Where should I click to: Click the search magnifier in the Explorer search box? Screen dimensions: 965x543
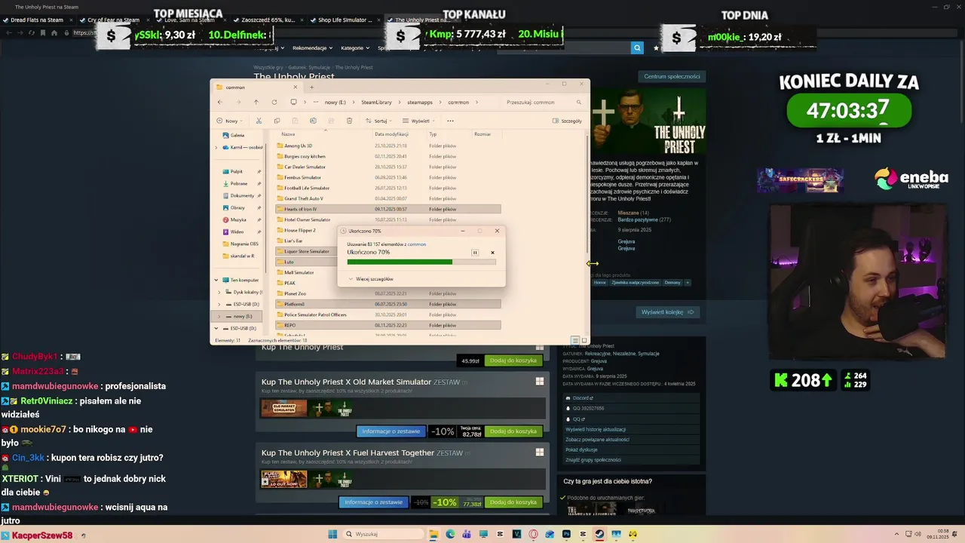(x=579, y=102)
